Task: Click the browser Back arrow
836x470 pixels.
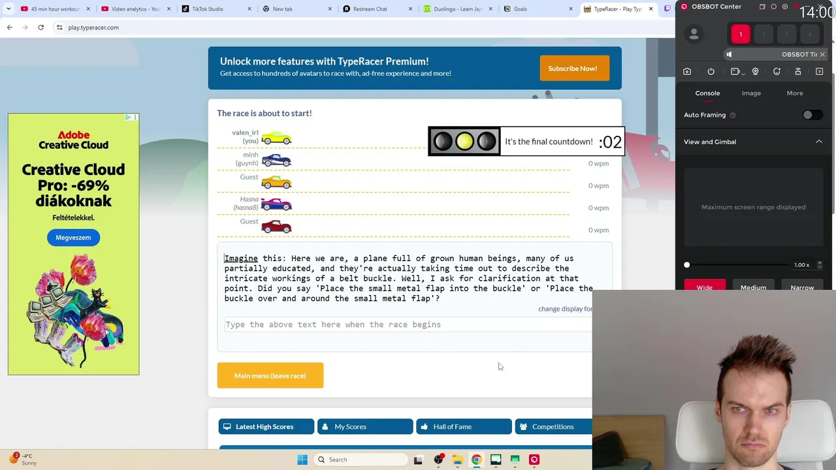Action: pos(9,27)
